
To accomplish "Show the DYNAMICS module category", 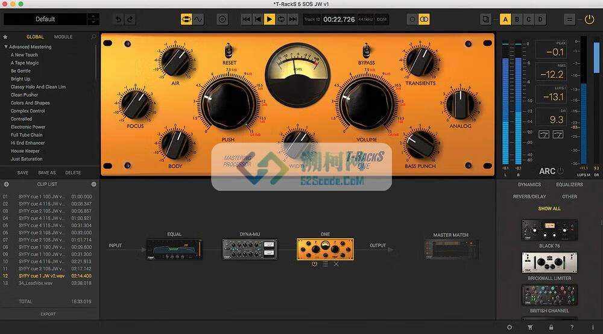I will tap(529, 185).
